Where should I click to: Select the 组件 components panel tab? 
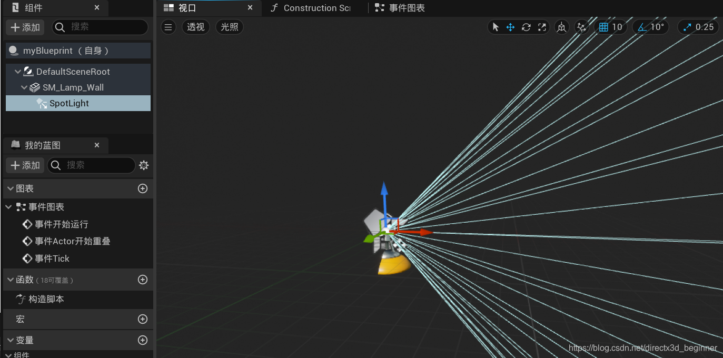(34, 8)
